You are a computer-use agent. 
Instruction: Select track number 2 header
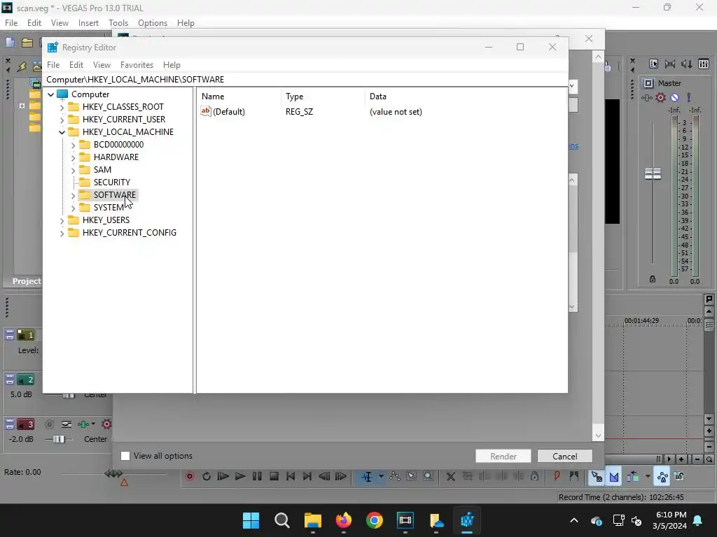26,380
